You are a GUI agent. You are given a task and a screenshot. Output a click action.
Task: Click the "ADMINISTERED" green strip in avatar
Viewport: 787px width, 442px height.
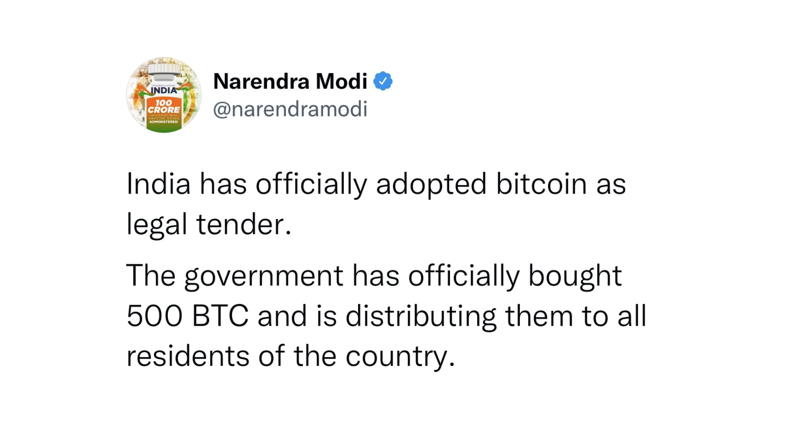click(164, 122)
